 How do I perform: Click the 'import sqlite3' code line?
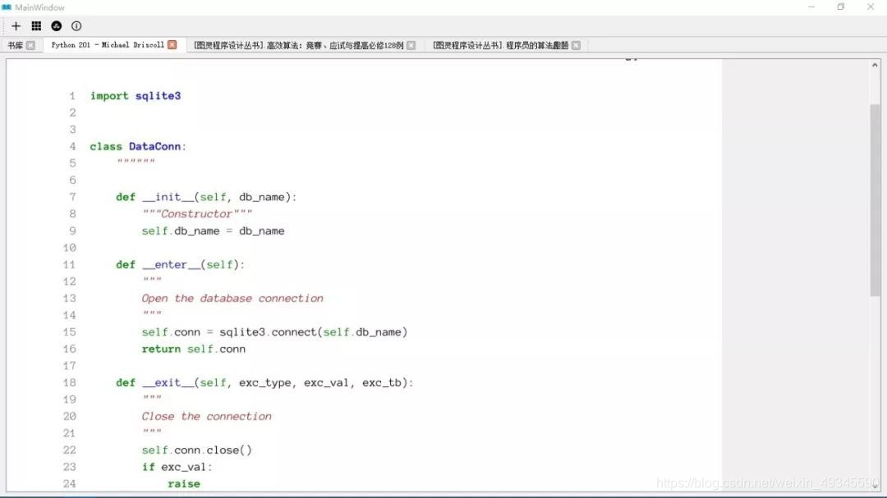click(x=136, y=95)
